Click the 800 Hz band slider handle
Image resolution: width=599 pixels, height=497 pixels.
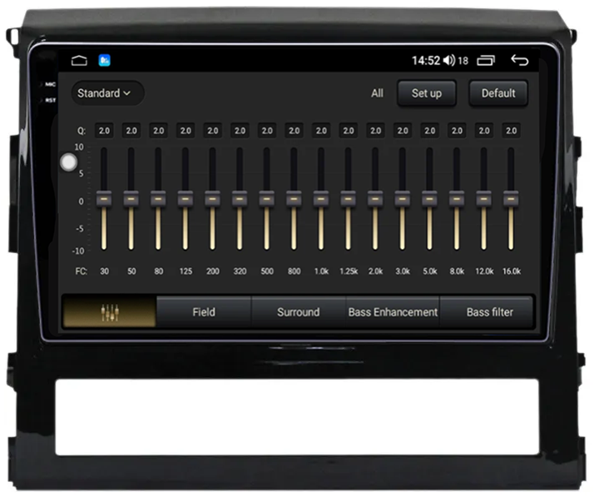click(294, 199)
